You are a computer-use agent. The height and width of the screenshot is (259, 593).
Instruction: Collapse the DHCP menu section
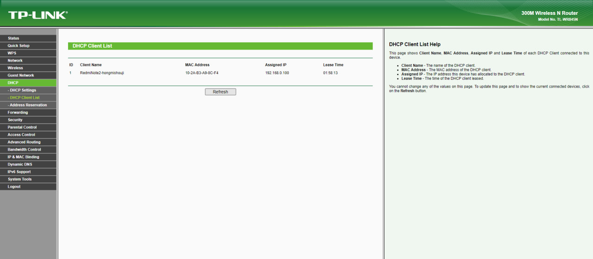coord(13,83)
